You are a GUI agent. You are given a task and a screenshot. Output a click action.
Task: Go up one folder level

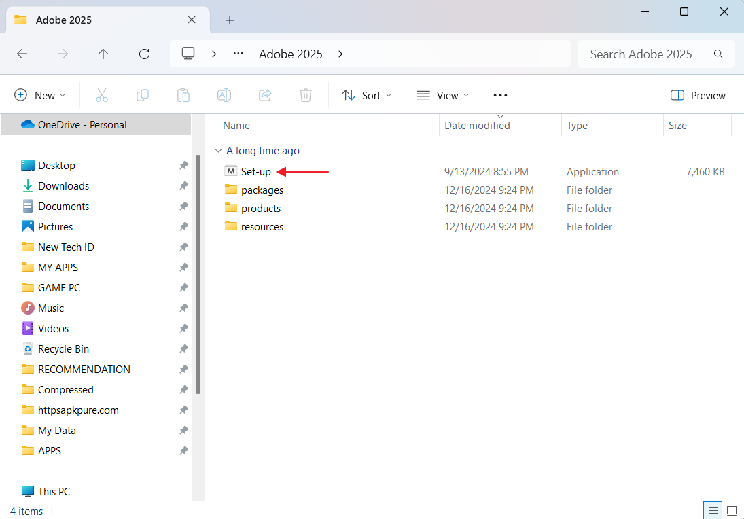tap(103, 54)
